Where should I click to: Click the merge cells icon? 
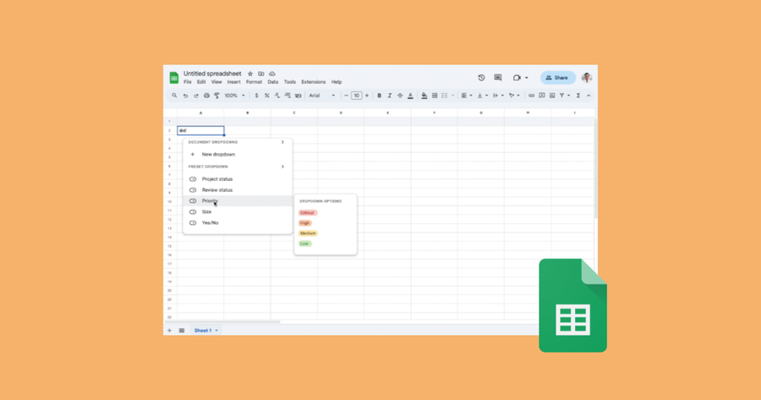pyautogui.click(x=445, y=96)
